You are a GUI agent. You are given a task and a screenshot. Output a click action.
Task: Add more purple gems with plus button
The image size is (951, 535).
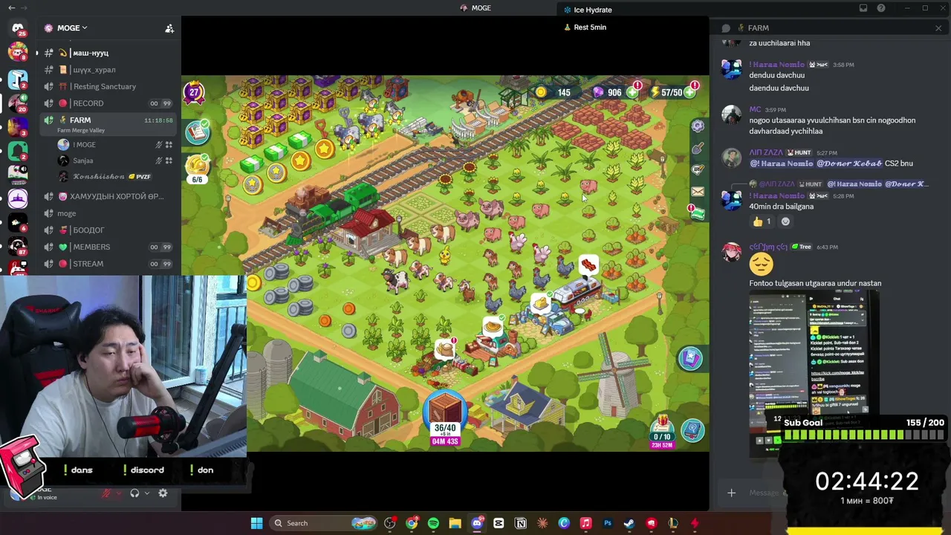pyautogui.click(x=632, y=92)
